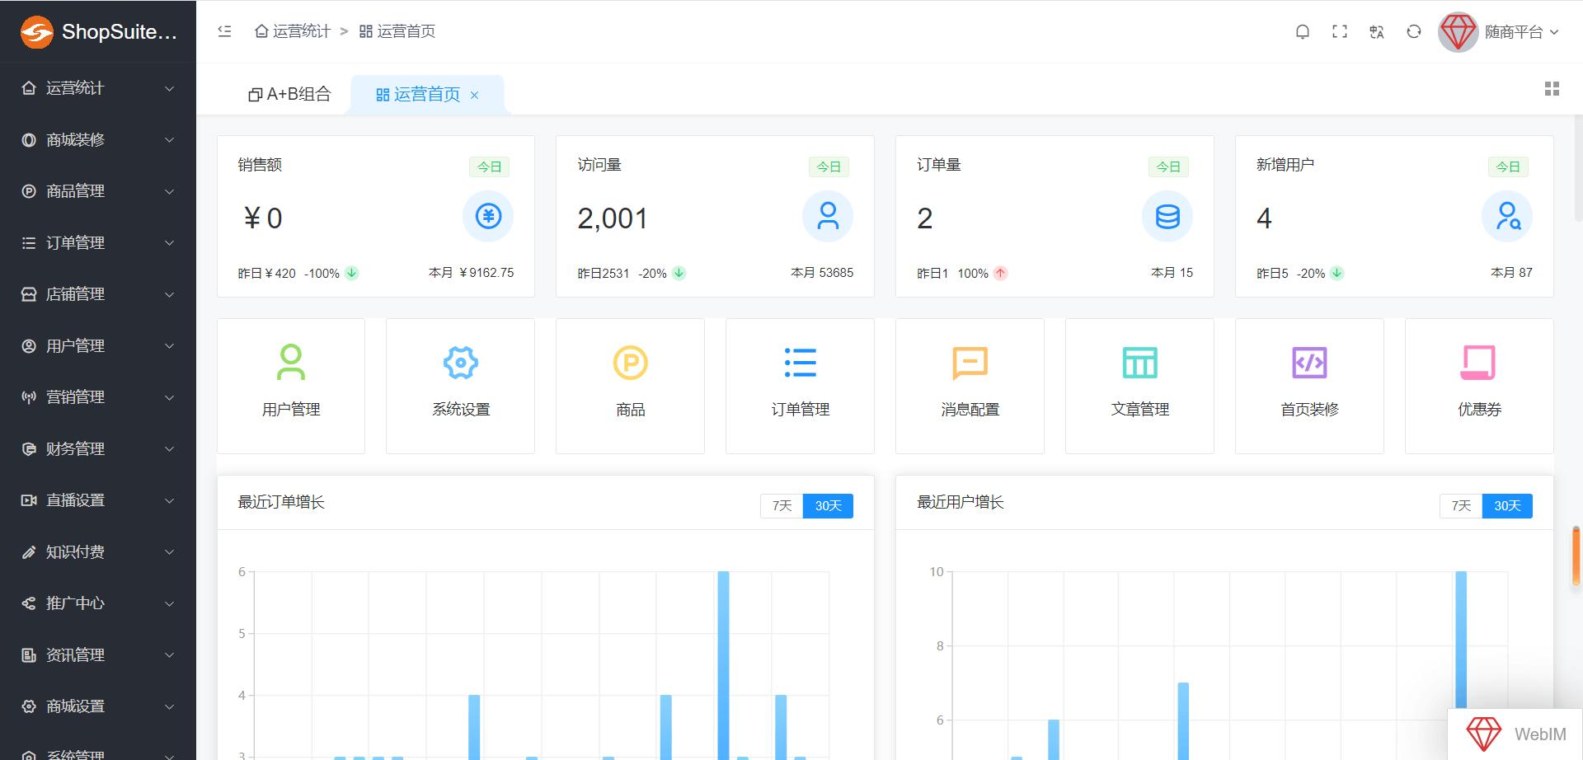Open the 随商平台 account dropdown
This screenshot has height=760, width=1583.
click(1521, 32)
